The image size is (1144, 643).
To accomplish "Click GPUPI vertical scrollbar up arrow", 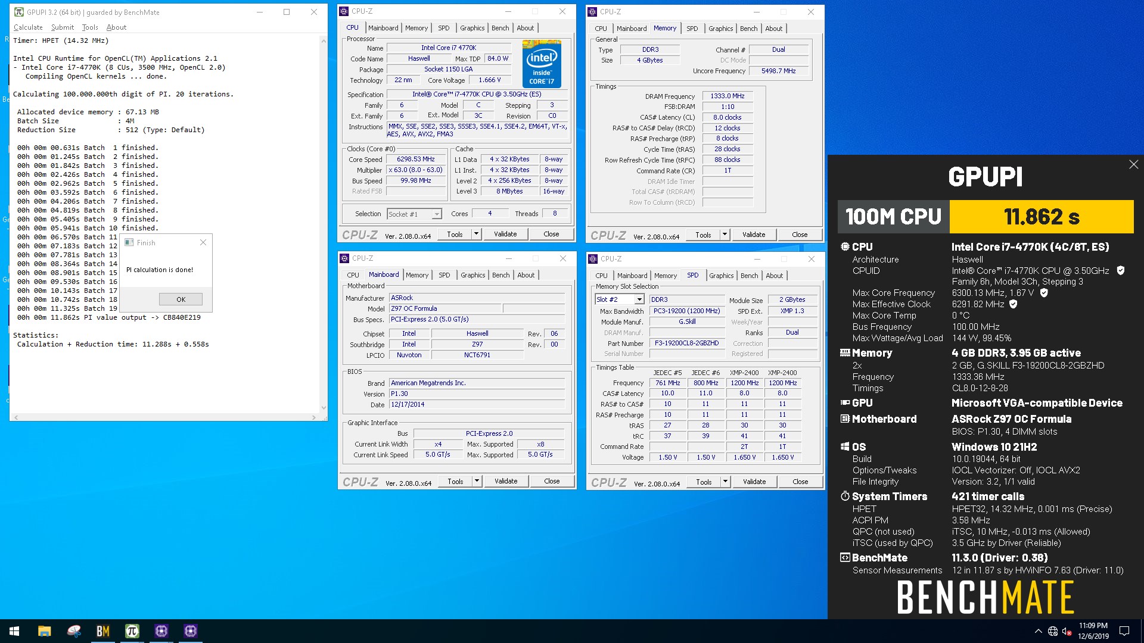I will (x=324, y=40).
